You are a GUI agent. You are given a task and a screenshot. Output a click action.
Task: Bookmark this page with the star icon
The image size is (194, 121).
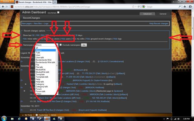[133, 7]
